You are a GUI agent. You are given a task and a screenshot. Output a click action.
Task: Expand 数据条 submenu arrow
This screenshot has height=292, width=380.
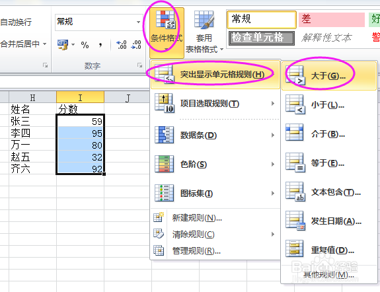point(273,135)
